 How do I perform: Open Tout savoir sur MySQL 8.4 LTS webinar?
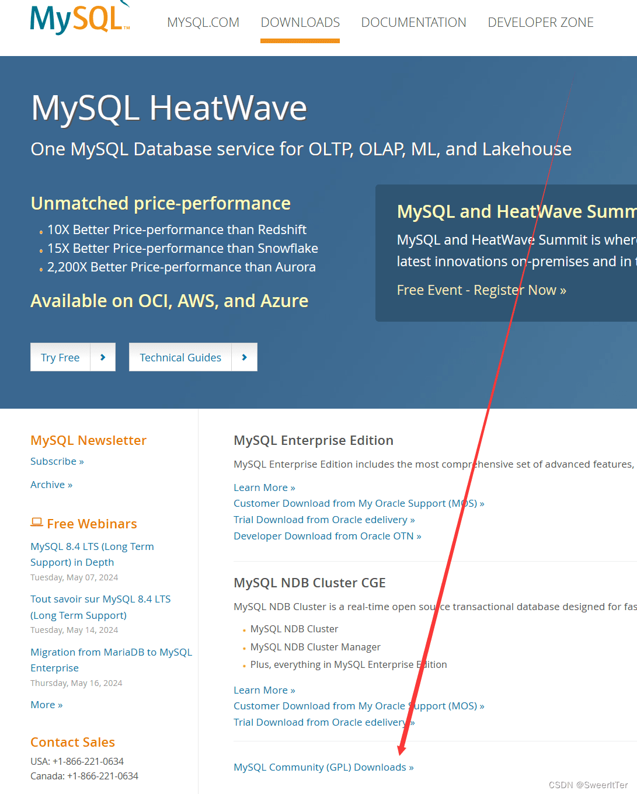coord(100,607)
